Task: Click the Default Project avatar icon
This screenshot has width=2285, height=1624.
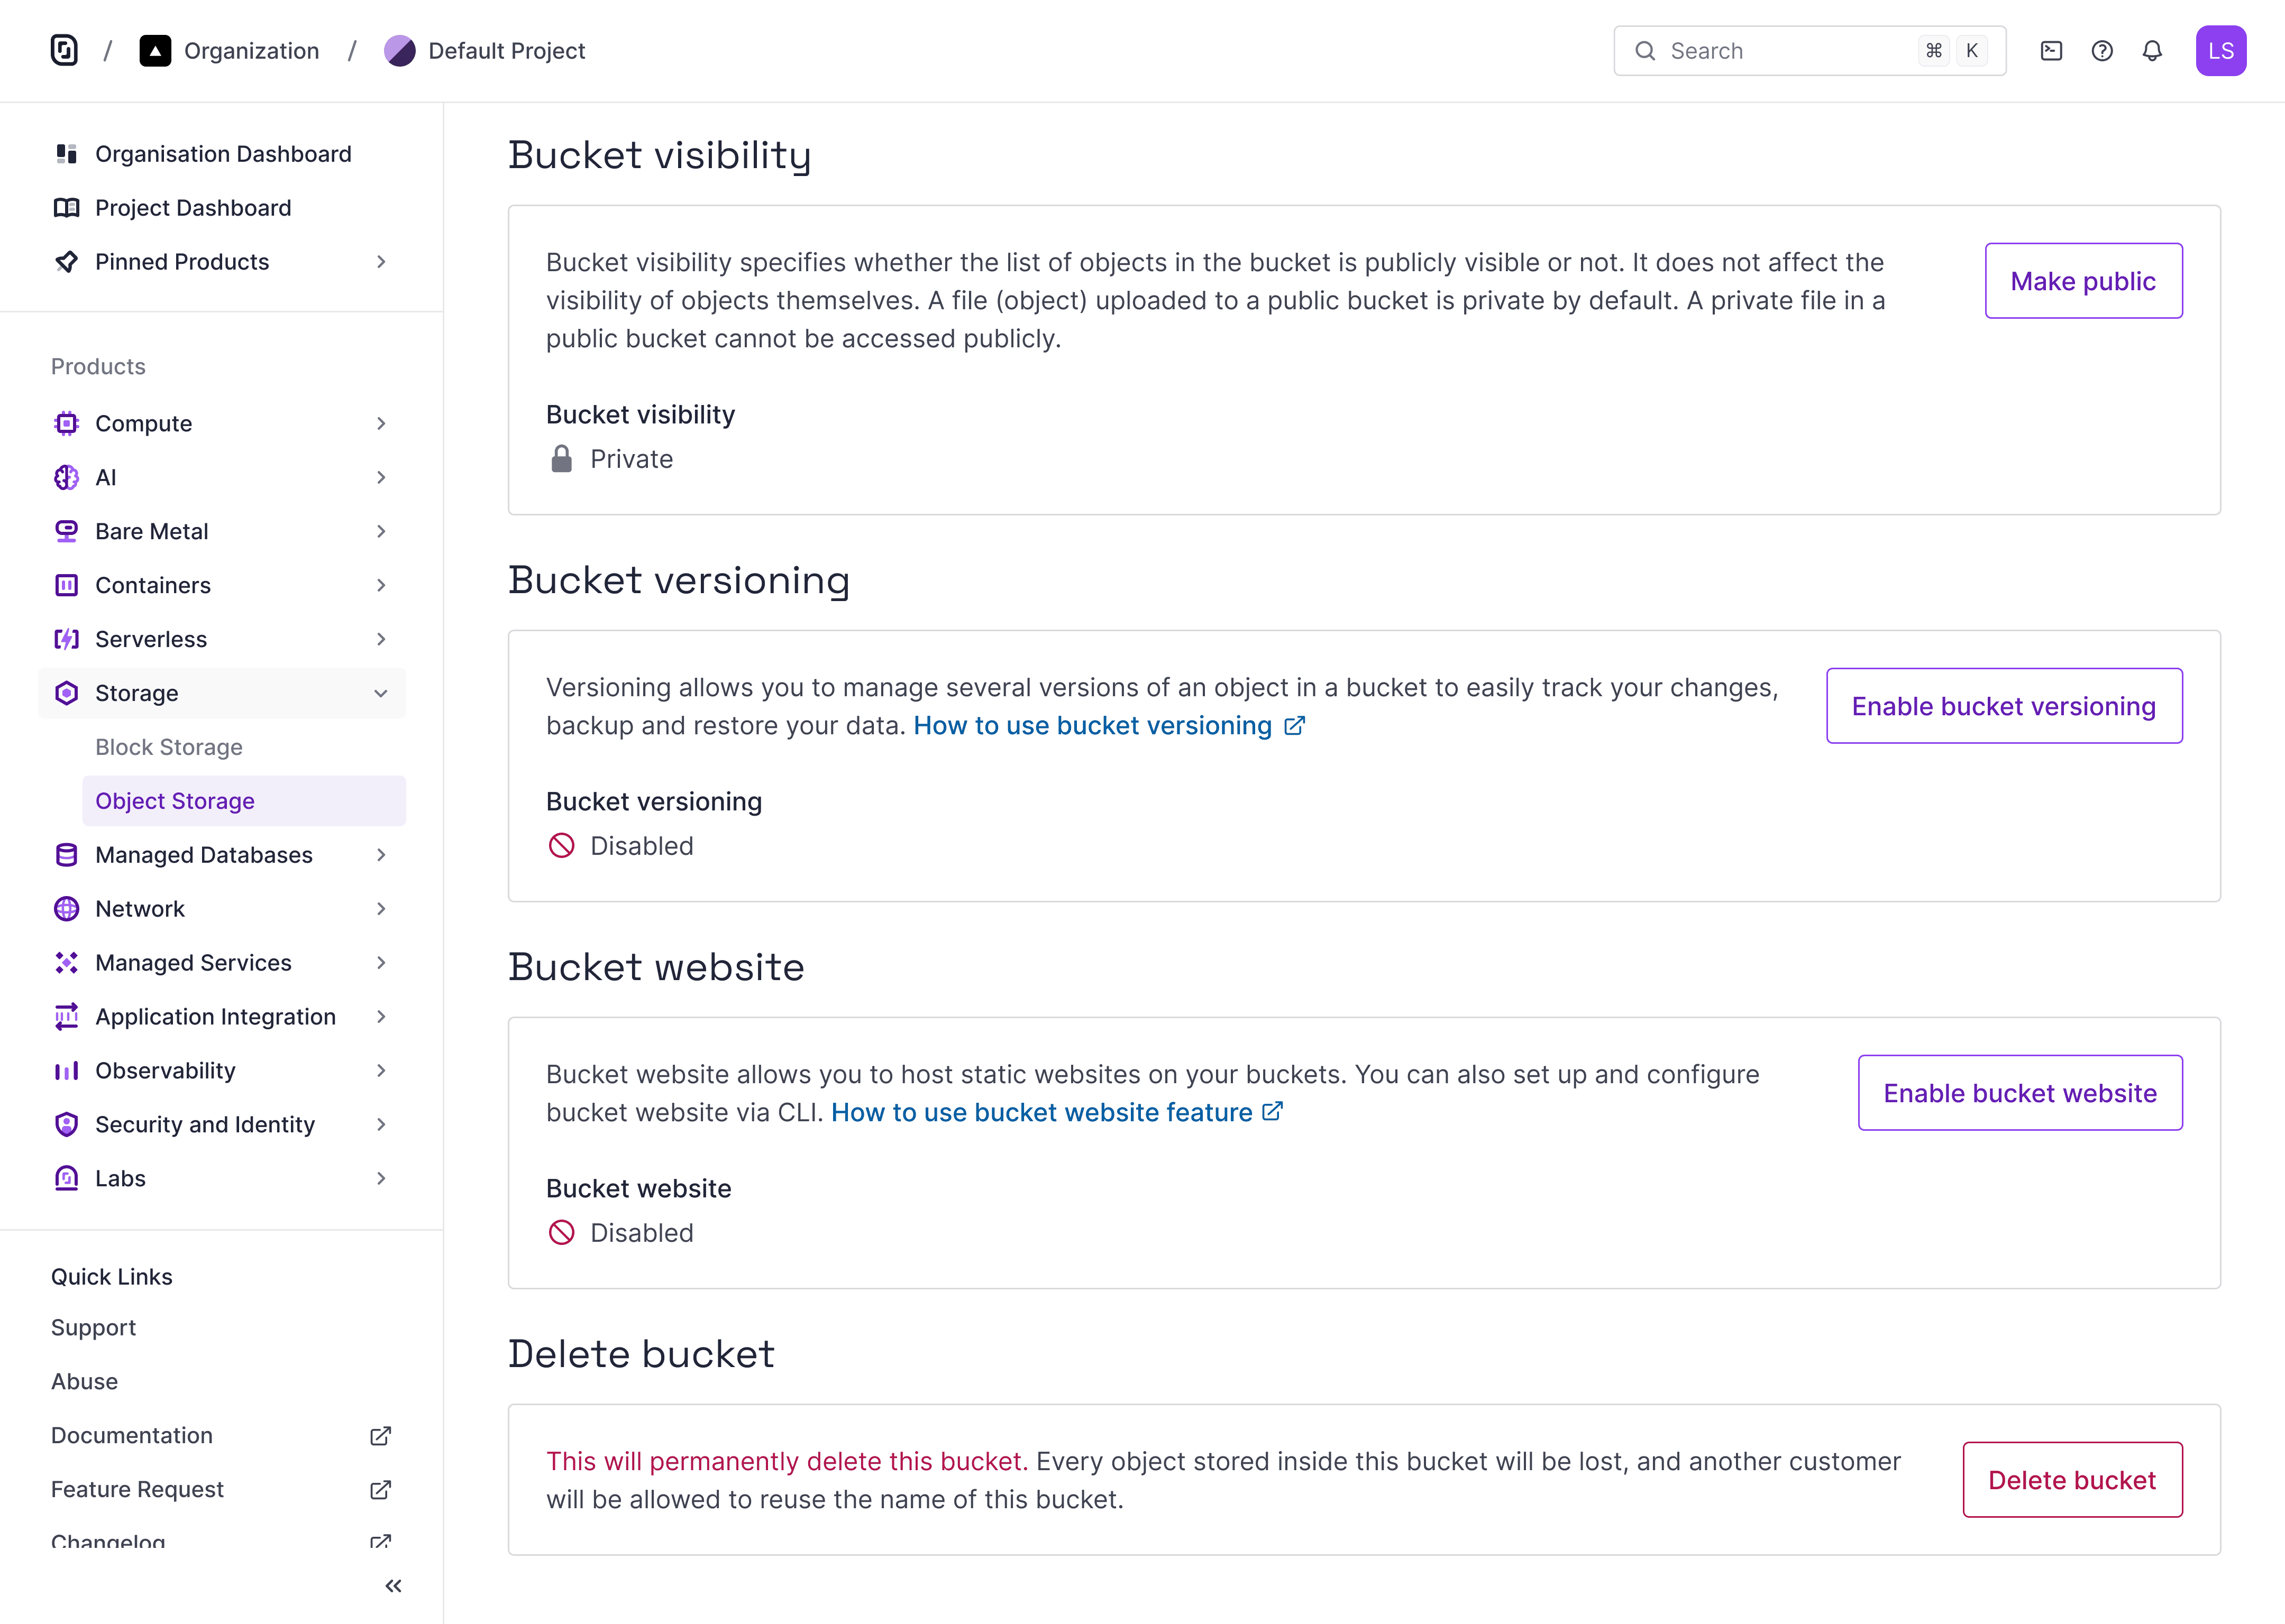Action: tap(399, 51)
